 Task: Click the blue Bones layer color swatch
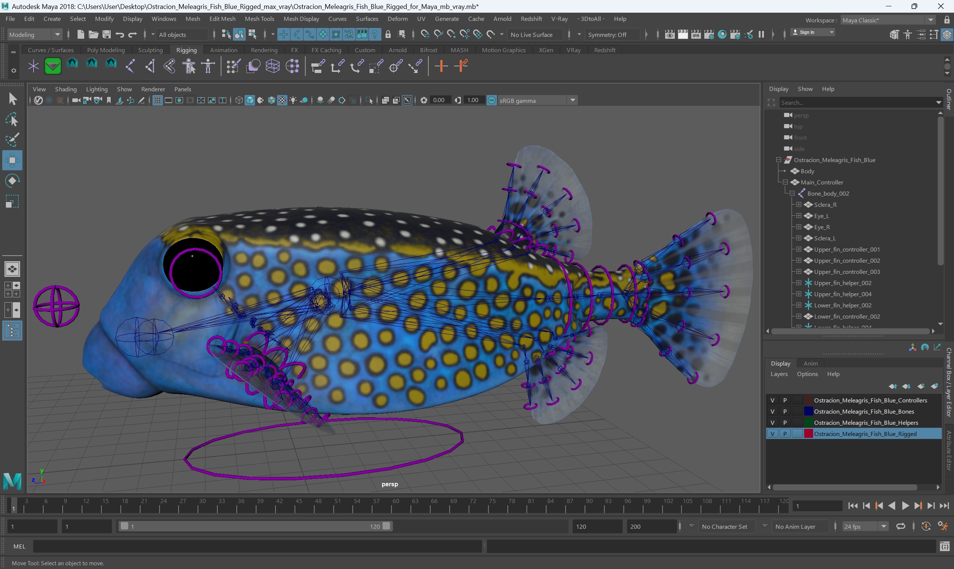point(808,411)
